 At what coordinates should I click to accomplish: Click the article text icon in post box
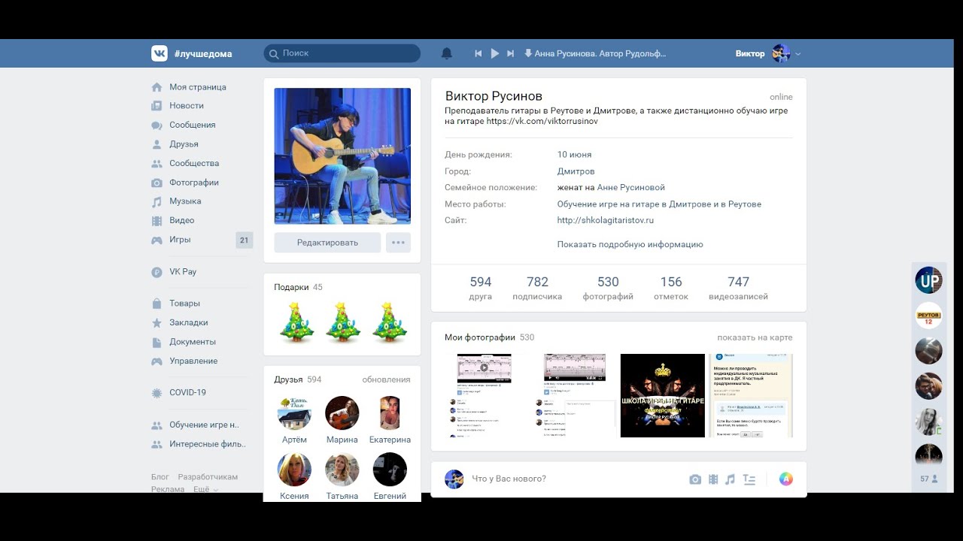(749, 479)
